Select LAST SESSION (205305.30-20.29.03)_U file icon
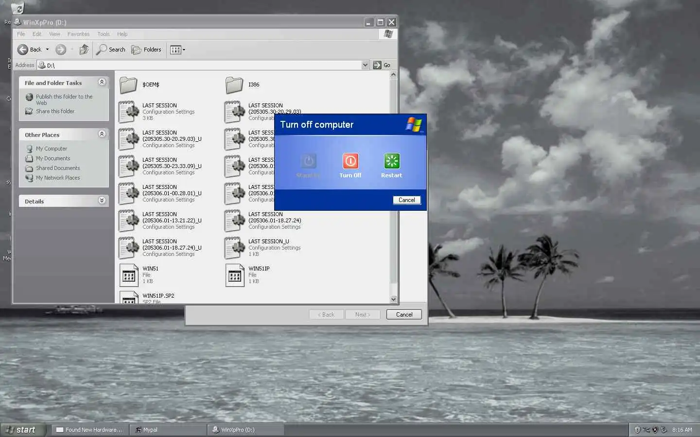Image resolution: width=700 pixels, height=437 pixels. pos(129,139)
